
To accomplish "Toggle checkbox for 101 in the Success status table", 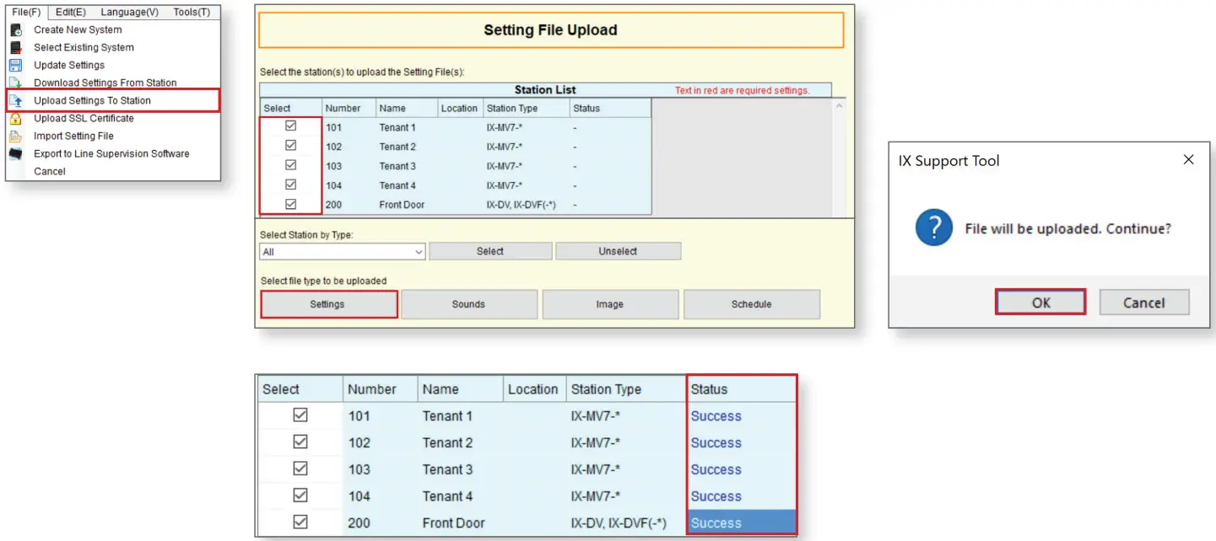I will [x=300, y=415].
